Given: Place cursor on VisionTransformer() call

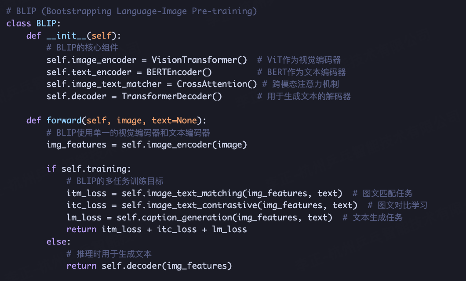Looking at the screenshot, I should coord(199,60).
